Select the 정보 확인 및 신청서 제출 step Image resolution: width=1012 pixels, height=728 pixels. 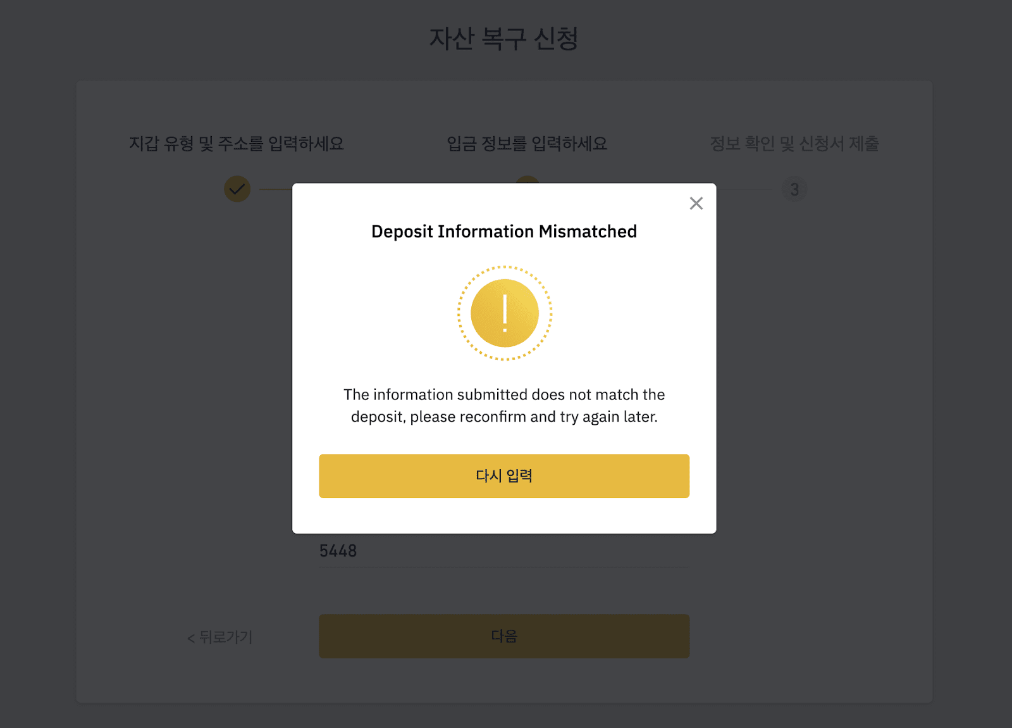pos(794,144)
